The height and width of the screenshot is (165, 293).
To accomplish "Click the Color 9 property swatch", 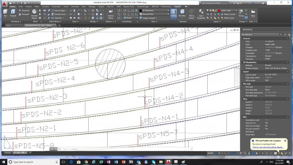I will click(266, 41).
